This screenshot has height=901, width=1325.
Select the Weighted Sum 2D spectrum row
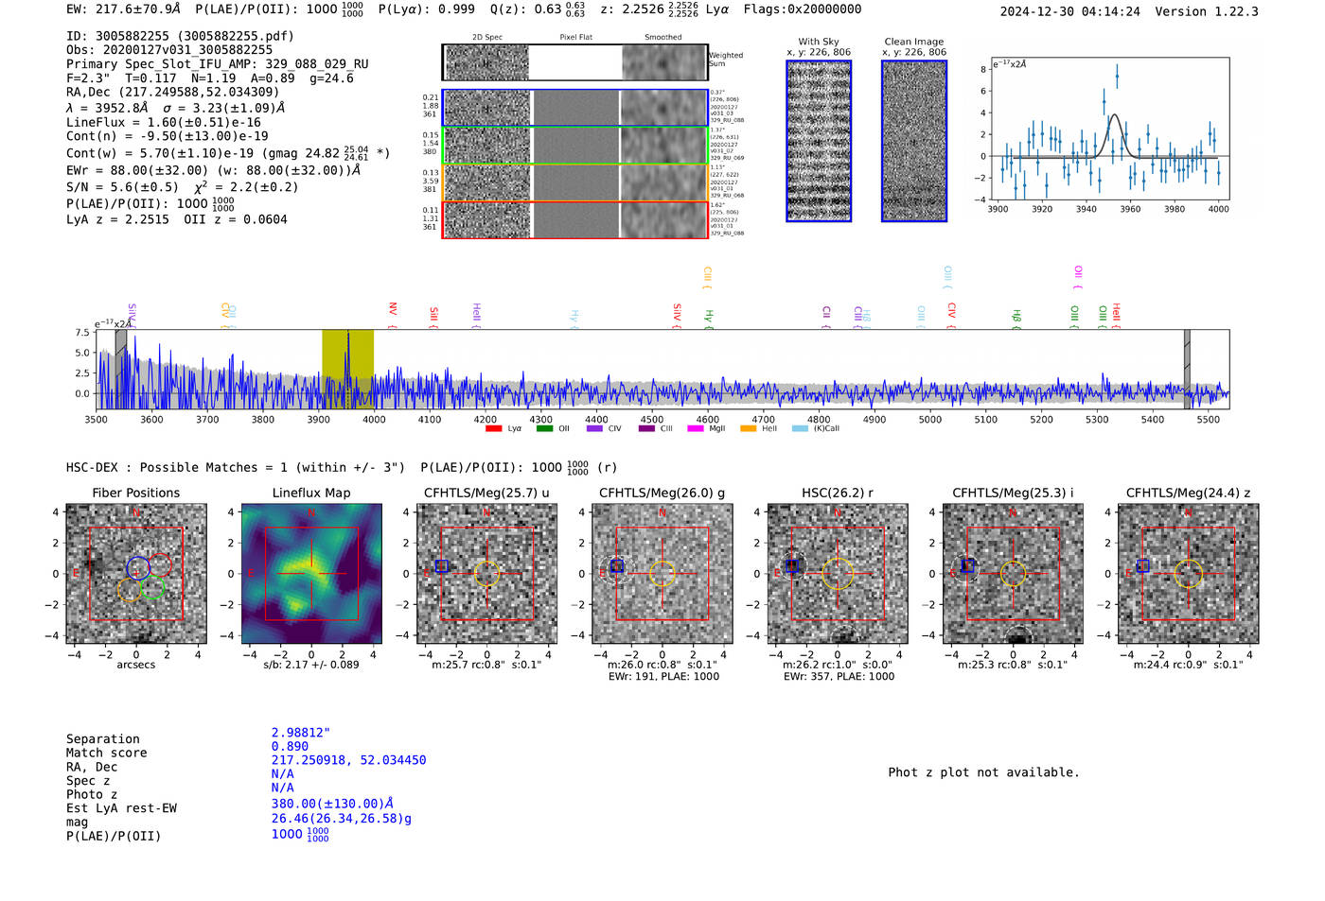click(575, 62)
